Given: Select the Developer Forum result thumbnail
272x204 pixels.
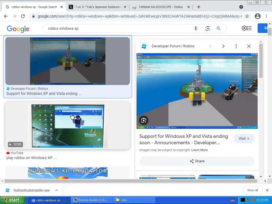Looking at the screenshot, I should pos(68,61).
